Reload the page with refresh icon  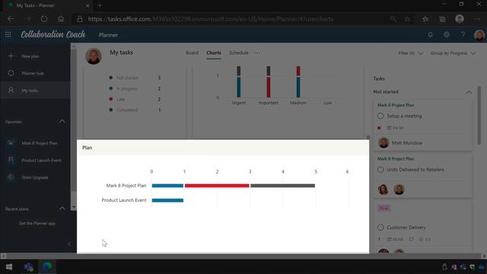tap(44, 19)
